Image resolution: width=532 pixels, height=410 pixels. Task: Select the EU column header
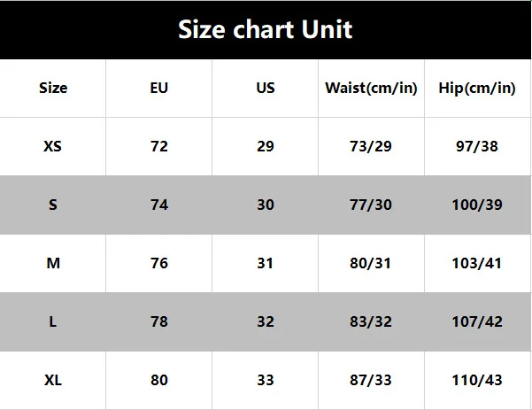point(159,88)
